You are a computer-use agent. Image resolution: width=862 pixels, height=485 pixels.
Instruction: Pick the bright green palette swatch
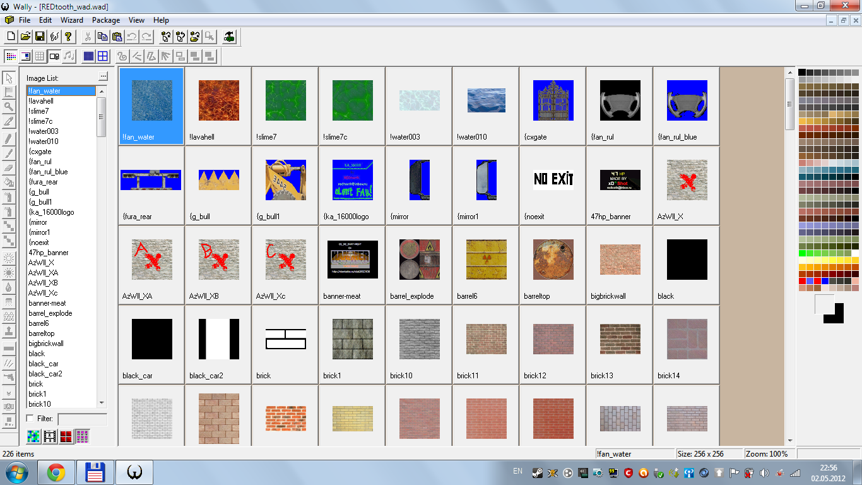(802, 253)
